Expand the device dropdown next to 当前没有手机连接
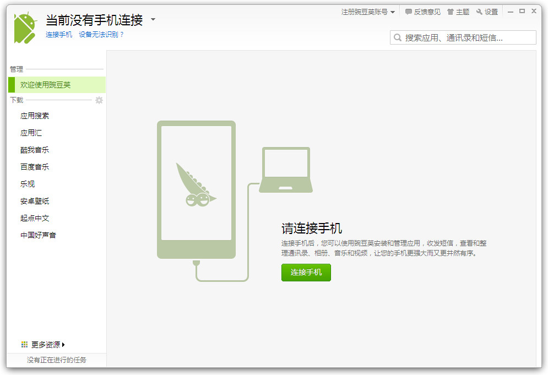 (x=153, y=19)
